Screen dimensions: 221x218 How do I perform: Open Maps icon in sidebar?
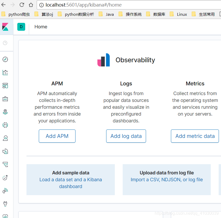5,112
